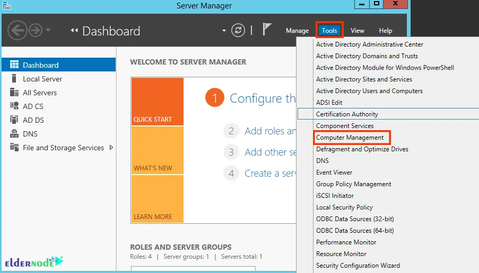This screenshot has width=479, height=273.
Task: Select the DNS icon in the sidebar
Action: [14, 133]
